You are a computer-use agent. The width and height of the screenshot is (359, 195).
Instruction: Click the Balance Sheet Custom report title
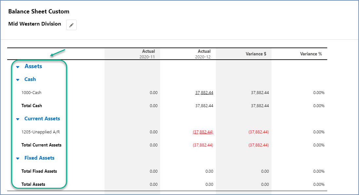(39, 11)
